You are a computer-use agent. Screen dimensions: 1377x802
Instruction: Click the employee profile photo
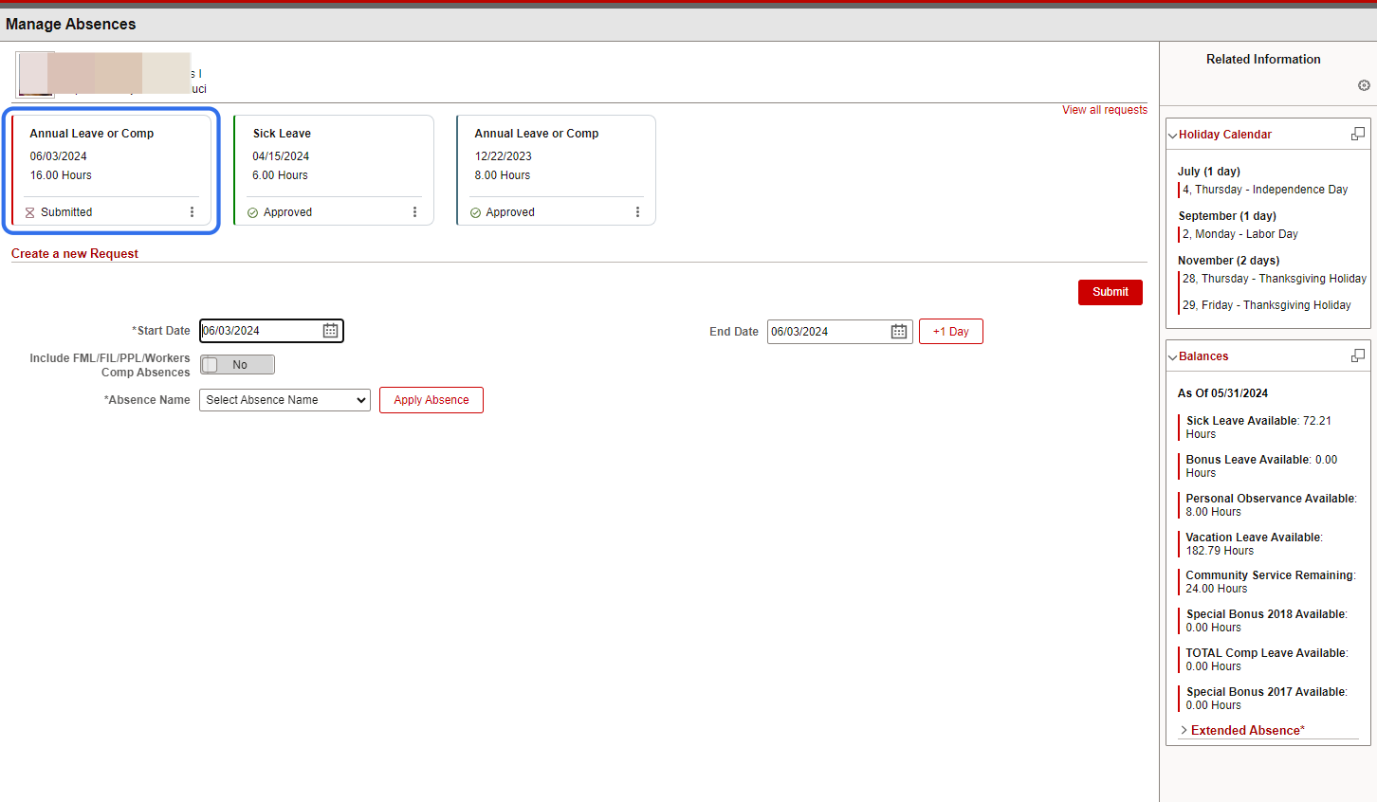click(35, 74)
